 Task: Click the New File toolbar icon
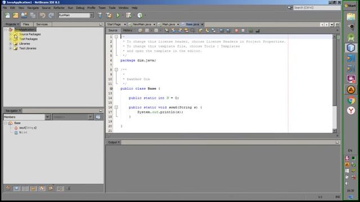[7, 15]
